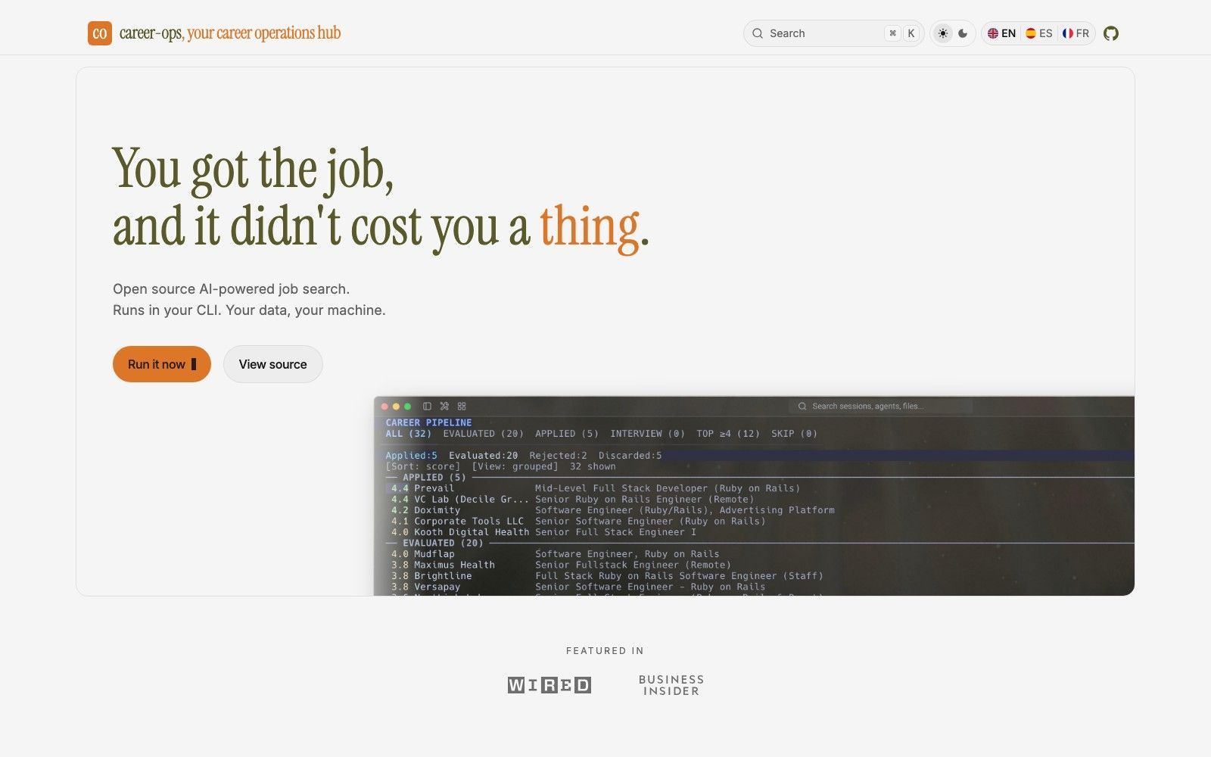Screen dimensions: 1211x757
Task: Click the View source button
Action: [x=273, y=364]
